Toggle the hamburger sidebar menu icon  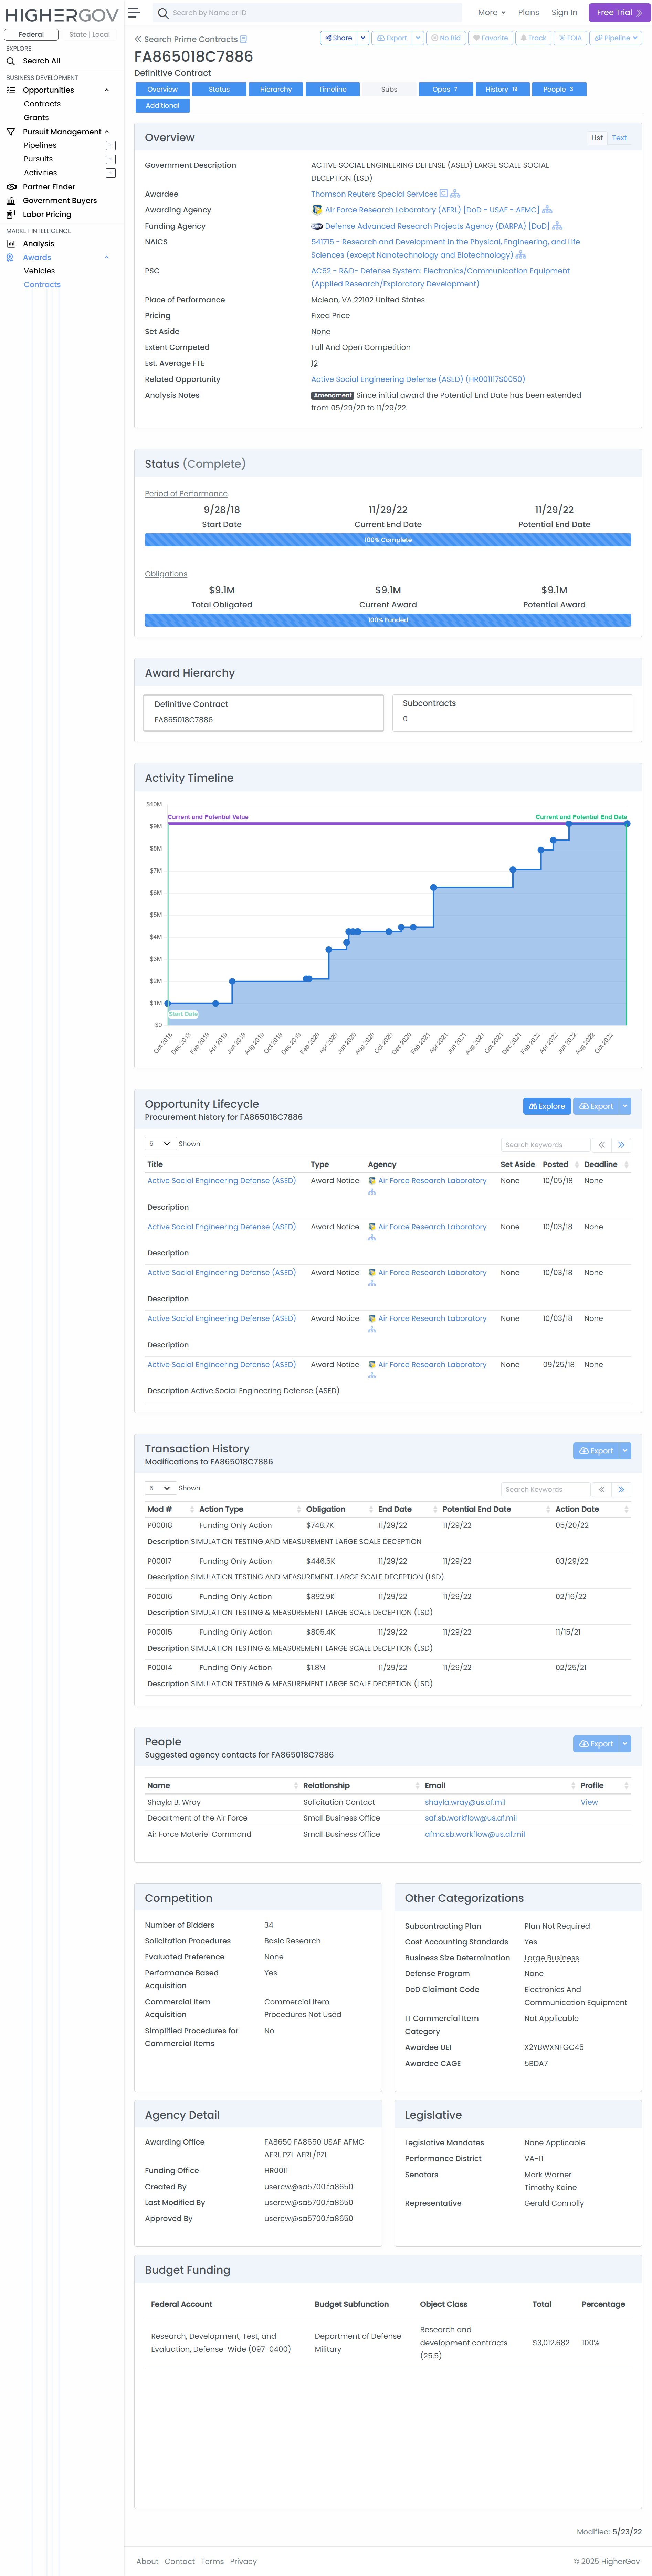[134, 13]
